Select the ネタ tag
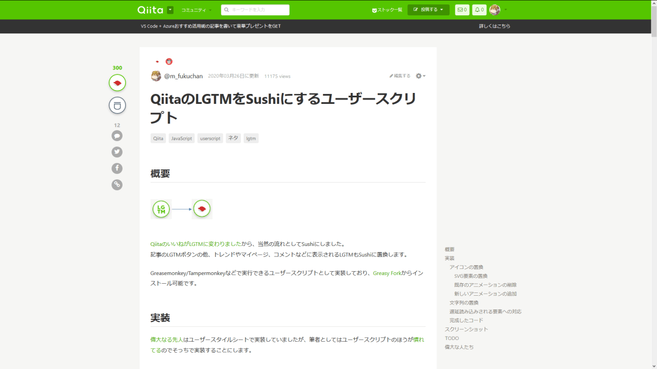 (x=233, y=138)
